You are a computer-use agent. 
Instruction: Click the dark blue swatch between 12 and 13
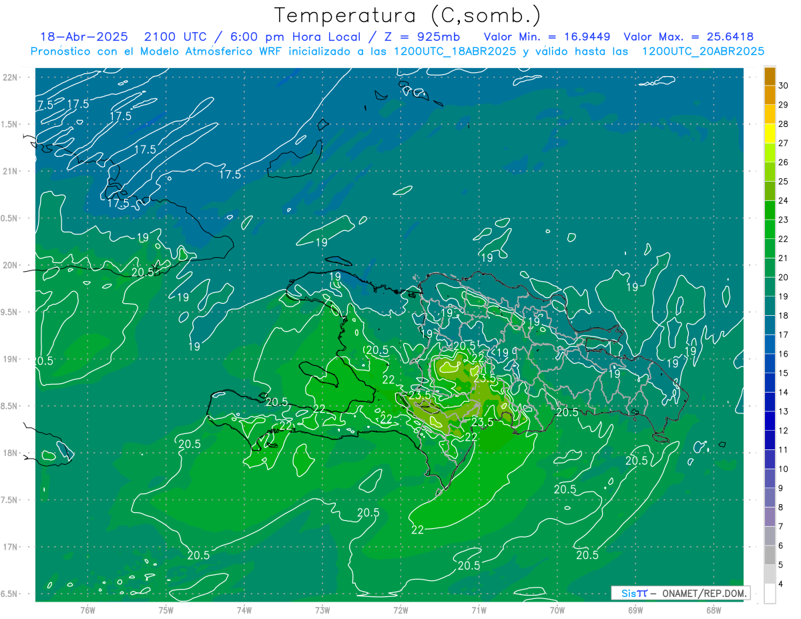[770, 421]
